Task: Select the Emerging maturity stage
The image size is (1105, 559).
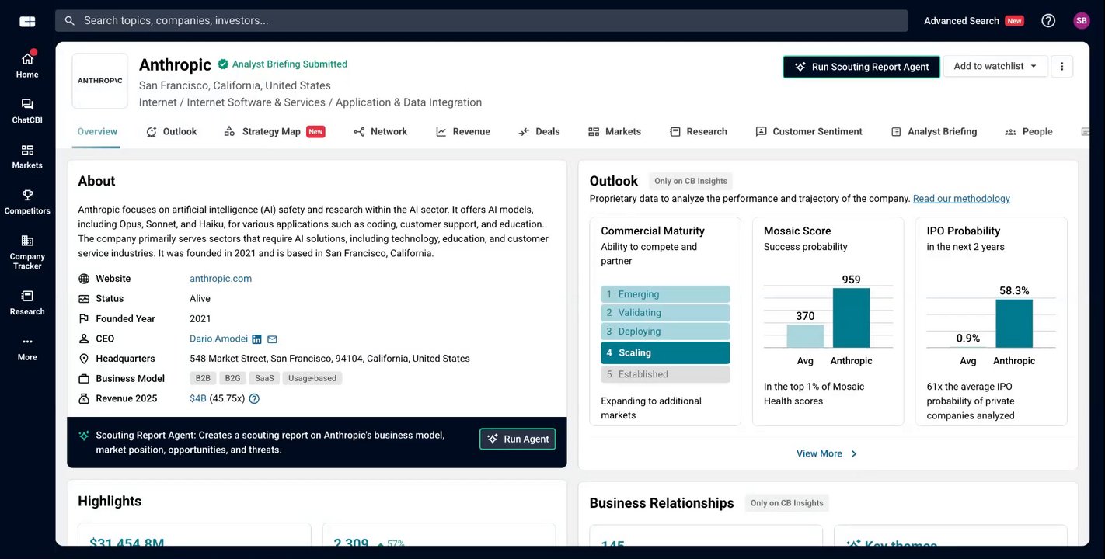Action: pos(665,294)
